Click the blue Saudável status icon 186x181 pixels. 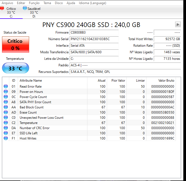[x=25, y=8]
